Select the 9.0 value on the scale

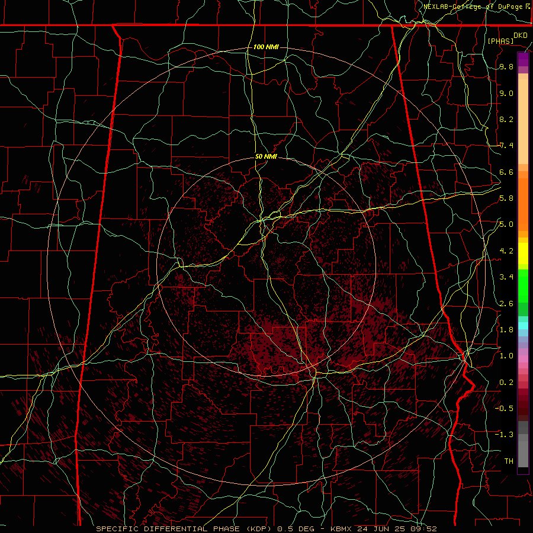coord(506,93)
